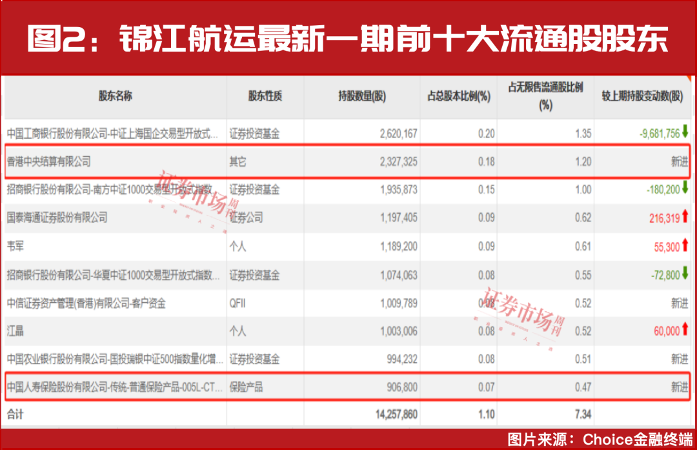This screenshot has height=450, width=697.
Task: Click the 占无限售流通股比例 column header
Action: 545,96
